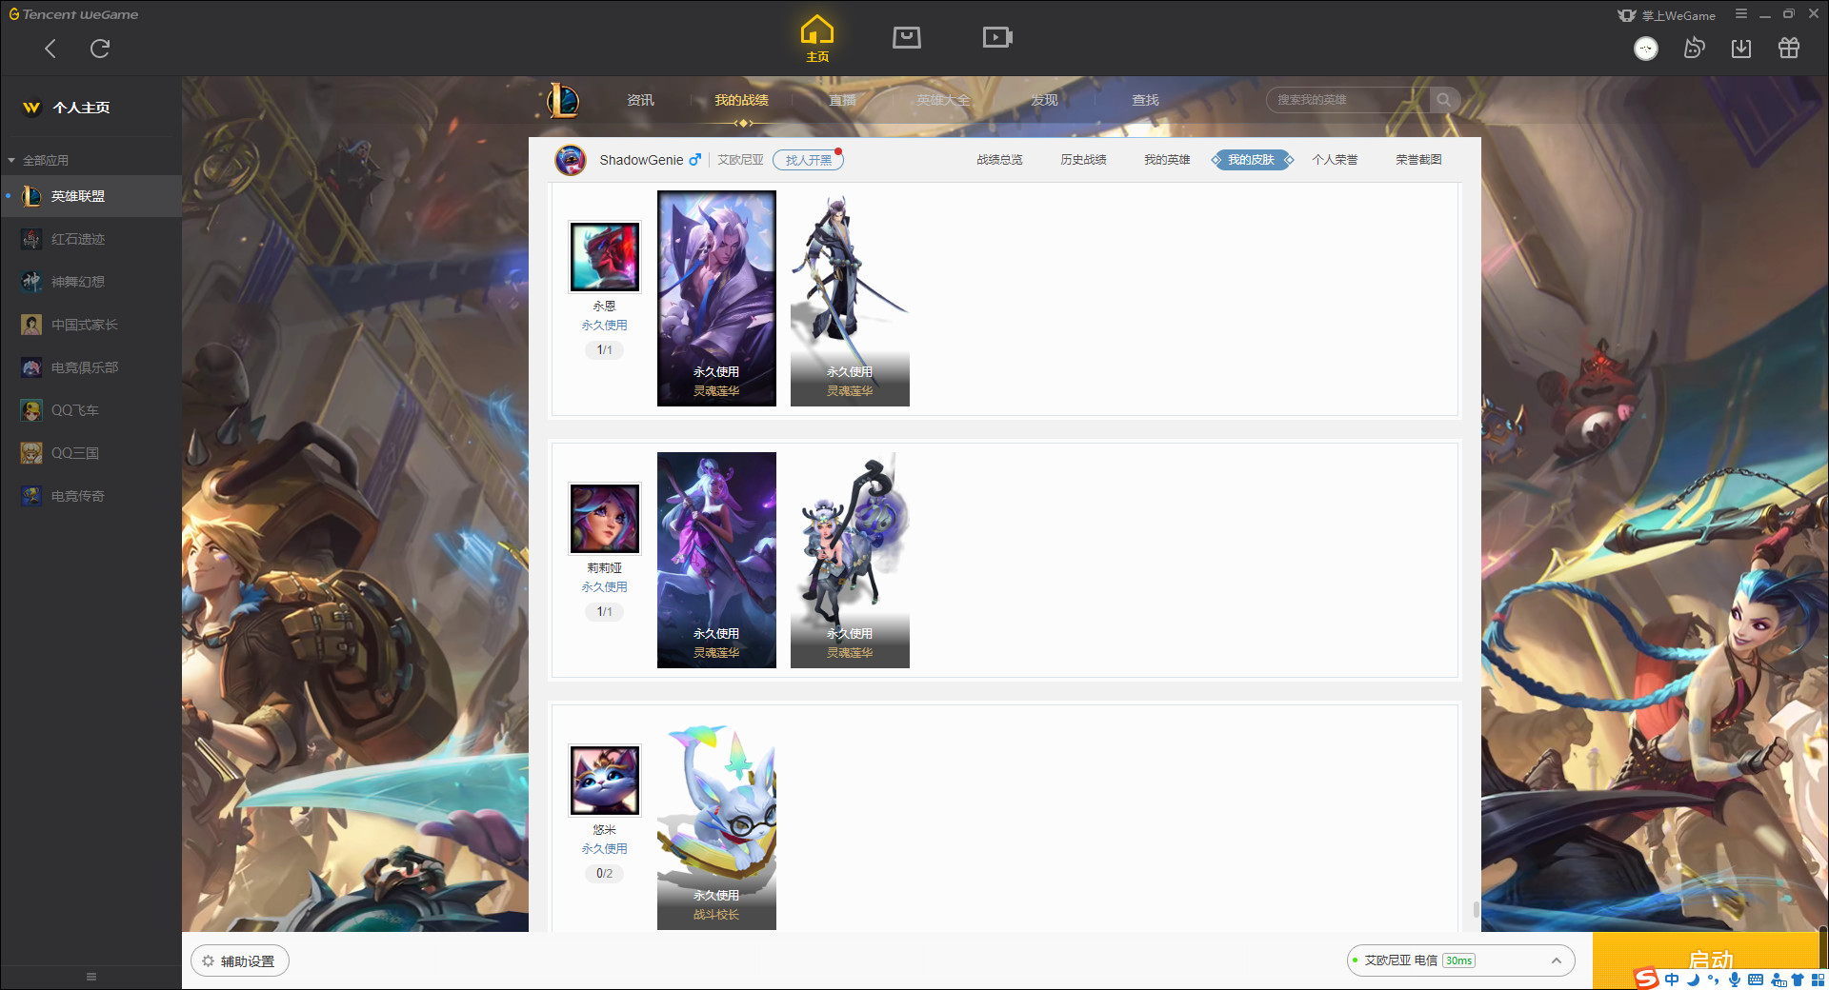The height and width of the screenshot is (990, 1829).
Task: Open the 直播 live stream tab
Action: pos(842,100)
